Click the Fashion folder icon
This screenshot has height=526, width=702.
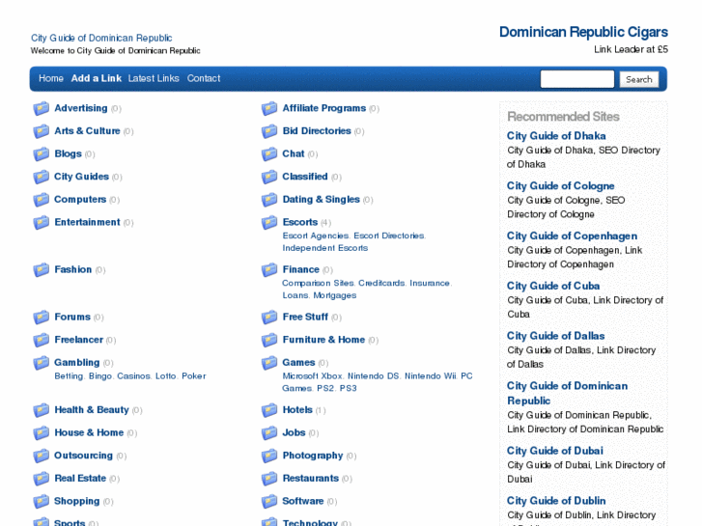pyautogui.click(x=42, y=270)
